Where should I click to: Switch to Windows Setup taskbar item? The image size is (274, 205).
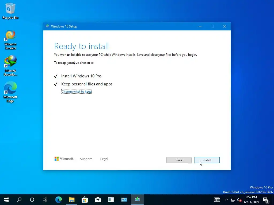pos(137,199)
